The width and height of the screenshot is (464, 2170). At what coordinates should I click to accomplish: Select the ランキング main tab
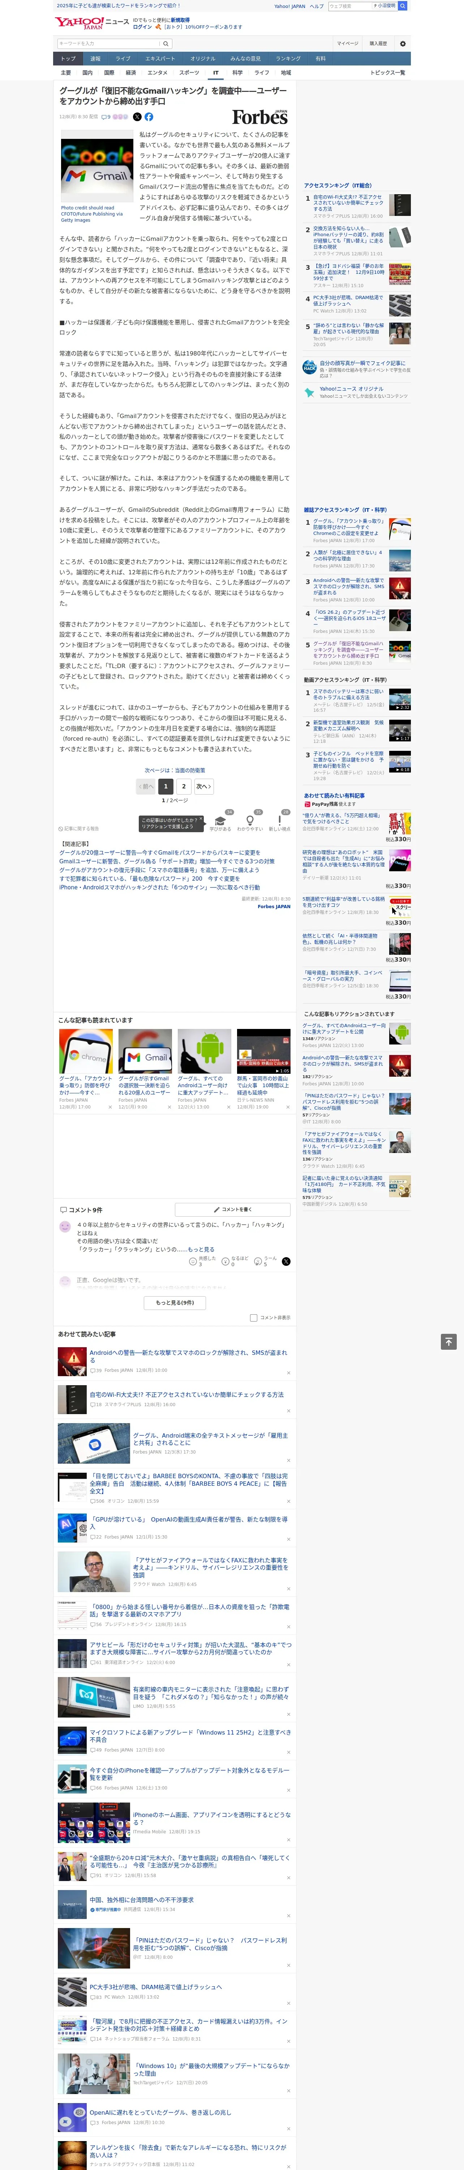coord(288,59)
